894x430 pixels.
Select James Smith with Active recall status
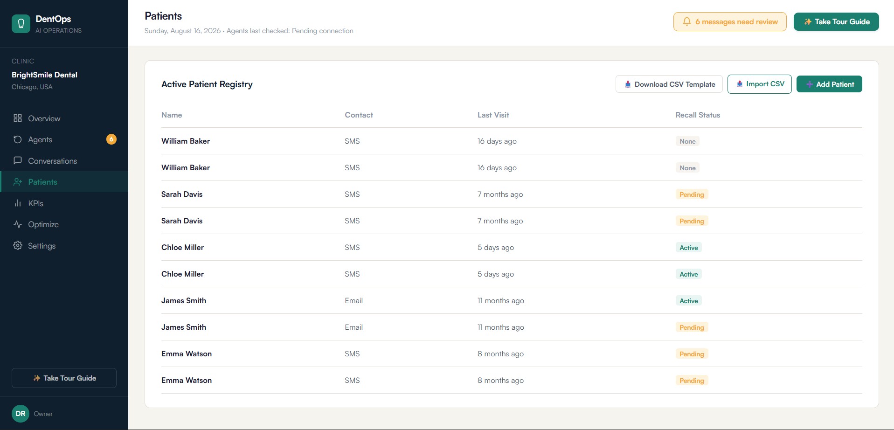click(x=184, y=300)
